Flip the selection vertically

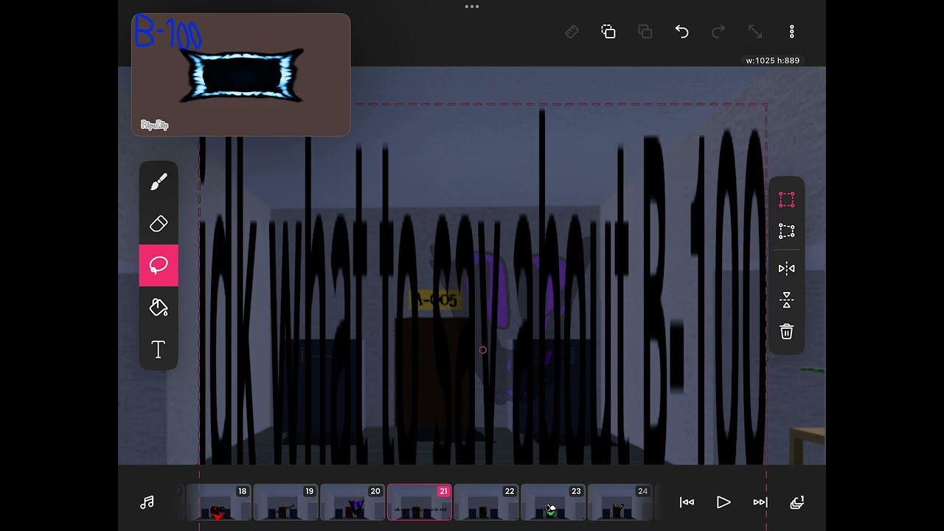pos(787,300)
